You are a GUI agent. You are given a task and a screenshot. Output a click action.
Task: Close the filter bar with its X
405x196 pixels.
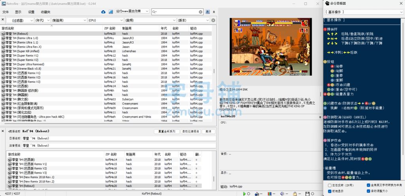tap(3, 19)
